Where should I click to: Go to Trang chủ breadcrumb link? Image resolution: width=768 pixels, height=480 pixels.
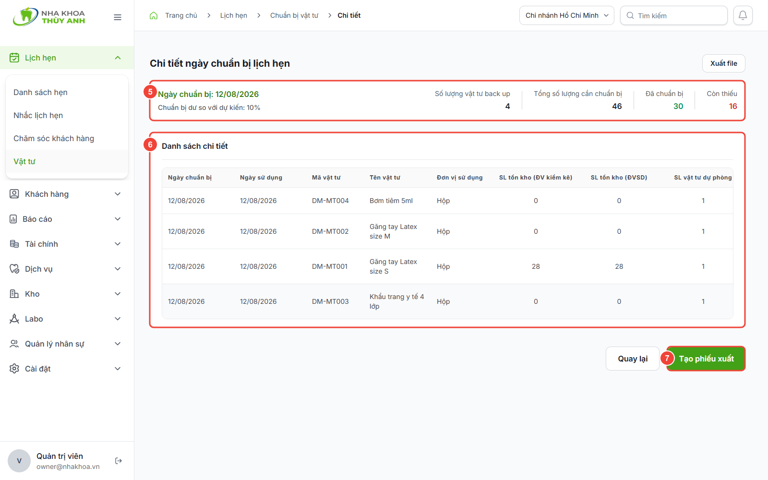(181, 15)
